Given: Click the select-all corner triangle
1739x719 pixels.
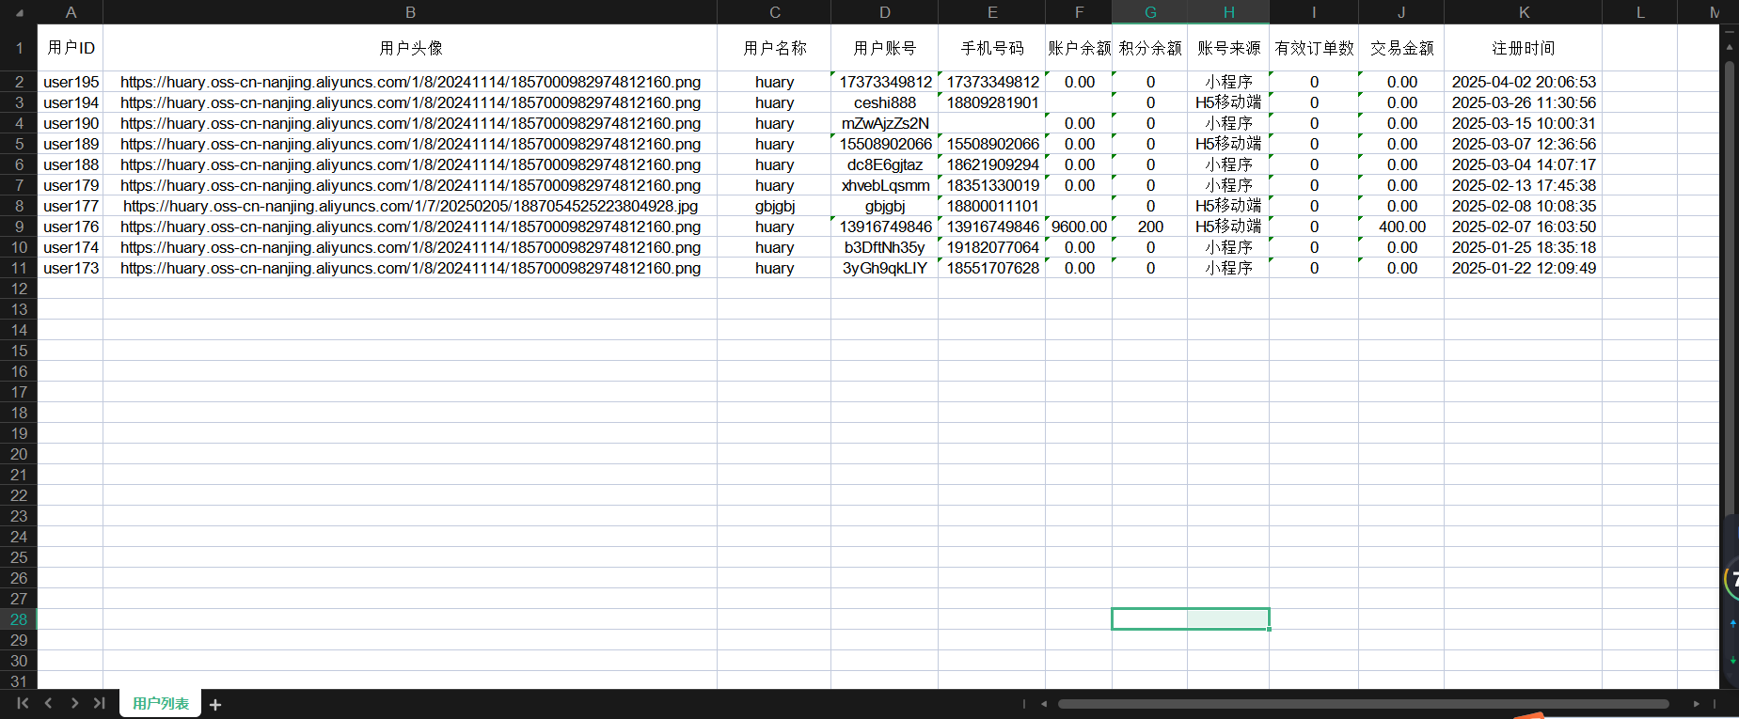Looking at the screenshot, I should coord(19,12).
